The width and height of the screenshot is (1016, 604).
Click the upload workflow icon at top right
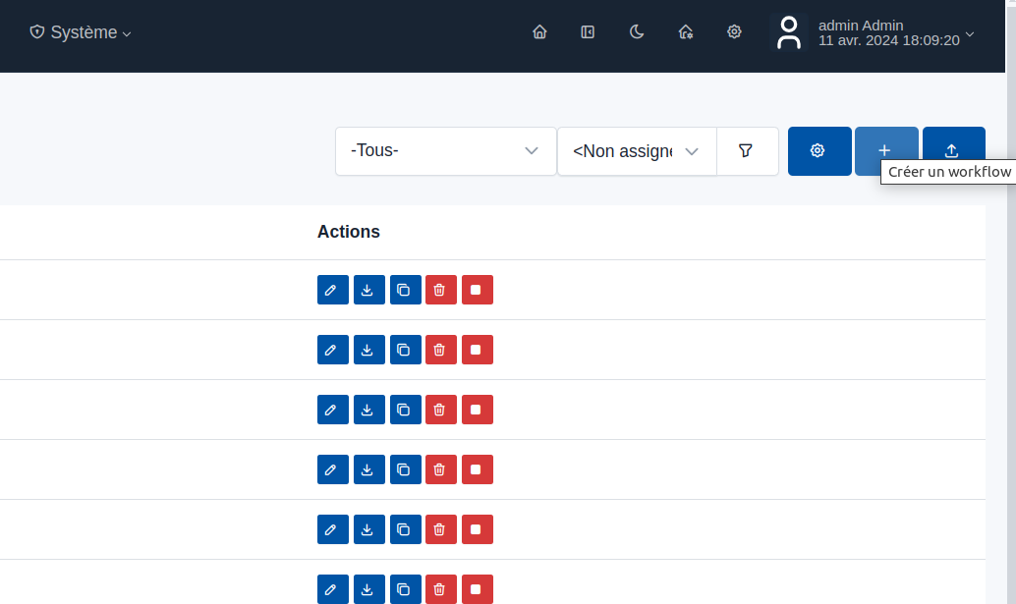click(x=951, y=151)
